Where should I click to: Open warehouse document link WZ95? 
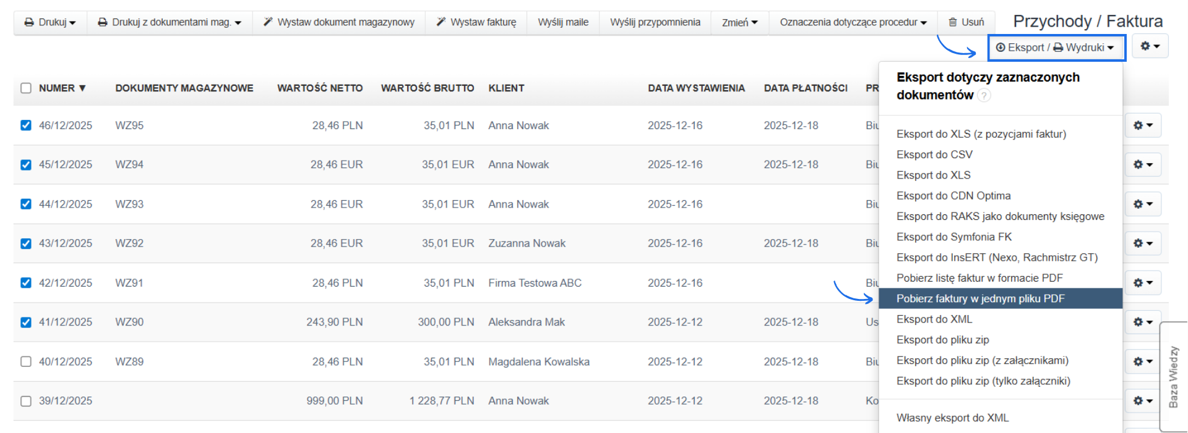coord(129,125)
